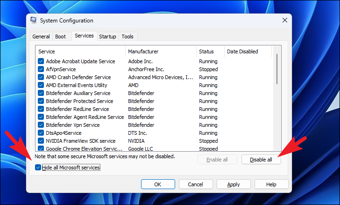Uncheck Bitdefender Auxiliary Service

(41, 93)
